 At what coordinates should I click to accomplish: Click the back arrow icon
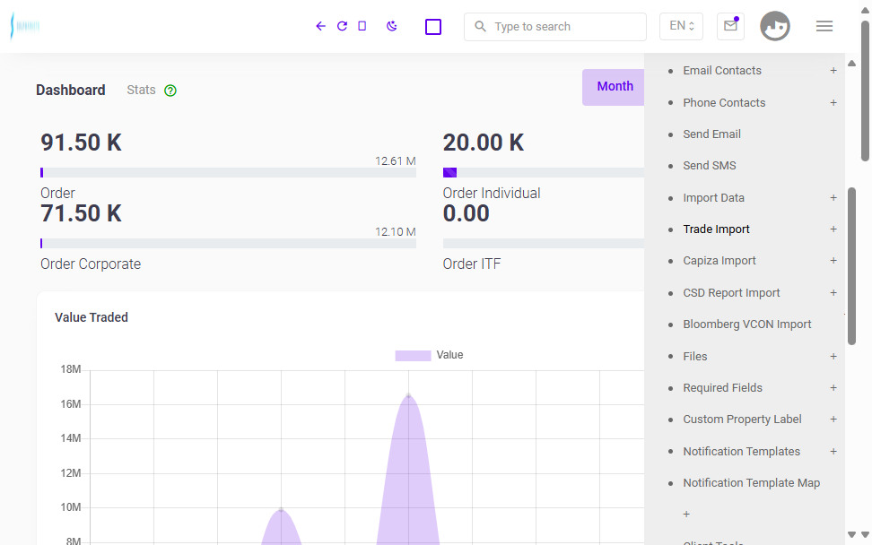(x=320, y=26)
